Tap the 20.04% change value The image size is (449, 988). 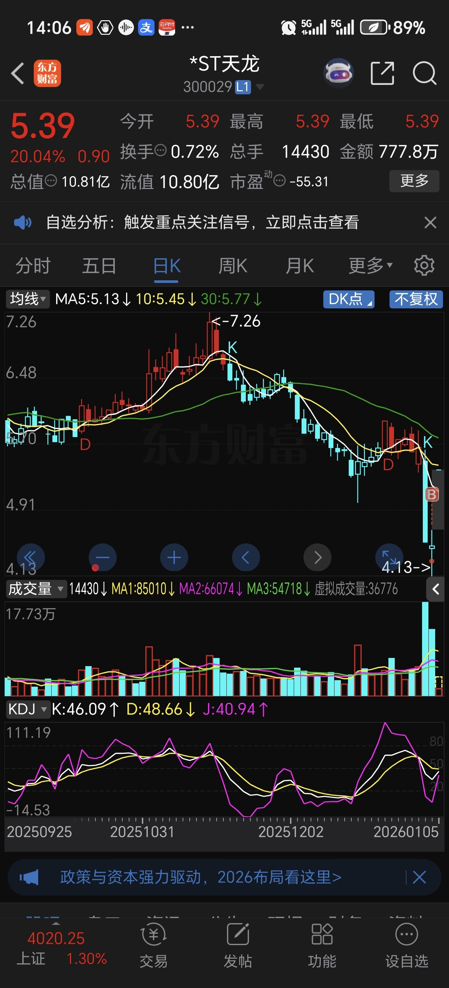[37, 156]
